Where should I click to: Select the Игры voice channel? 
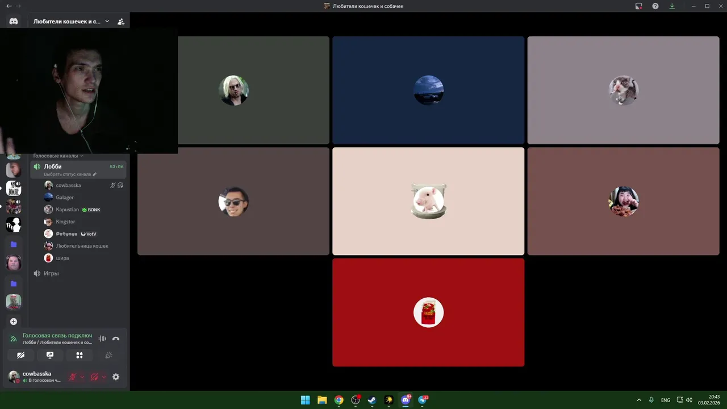78,273
